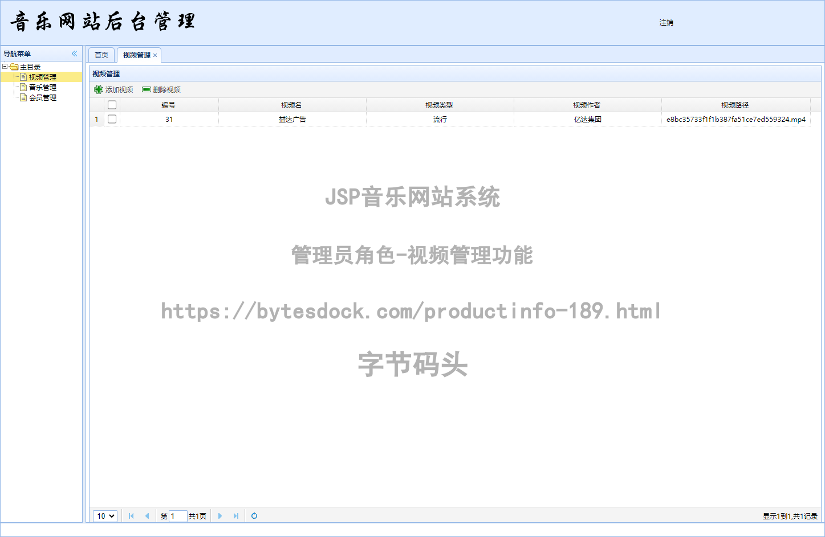The image size is (825, 537).
Task: Click the 视频类型 column header
Action: tap(440, 105)
